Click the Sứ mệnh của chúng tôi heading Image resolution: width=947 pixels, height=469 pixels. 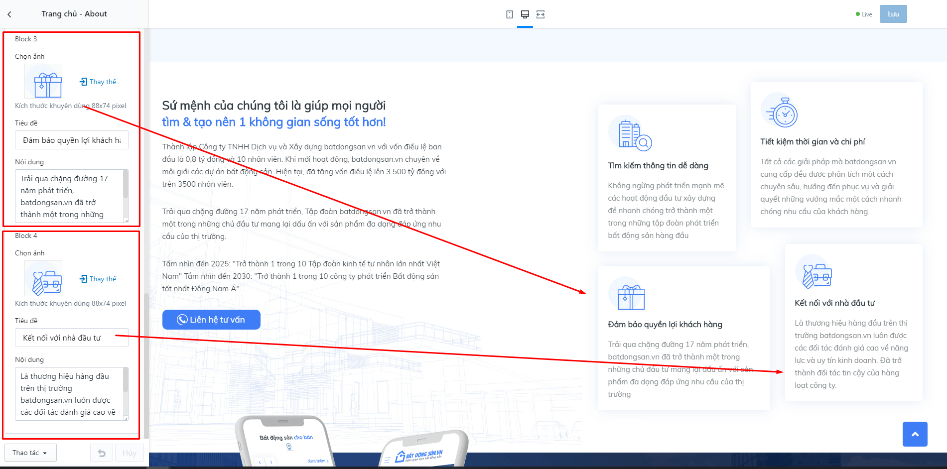pyautogui.click(x=274, y=106)
